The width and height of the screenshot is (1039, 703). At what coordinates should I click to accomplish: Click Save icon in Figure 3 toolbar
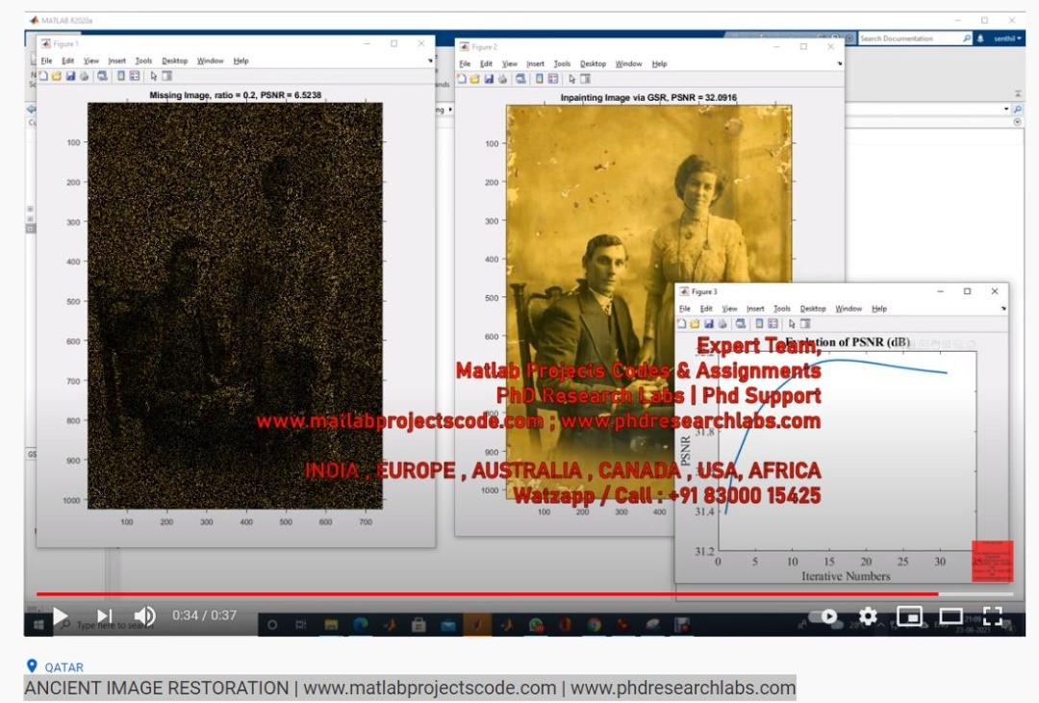[708, 324]
